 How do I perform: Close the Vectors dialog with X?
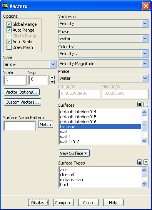click(146, 6)
